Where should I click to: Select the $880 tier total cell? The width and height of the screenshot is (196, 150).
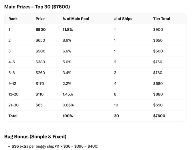click(158, 94)
